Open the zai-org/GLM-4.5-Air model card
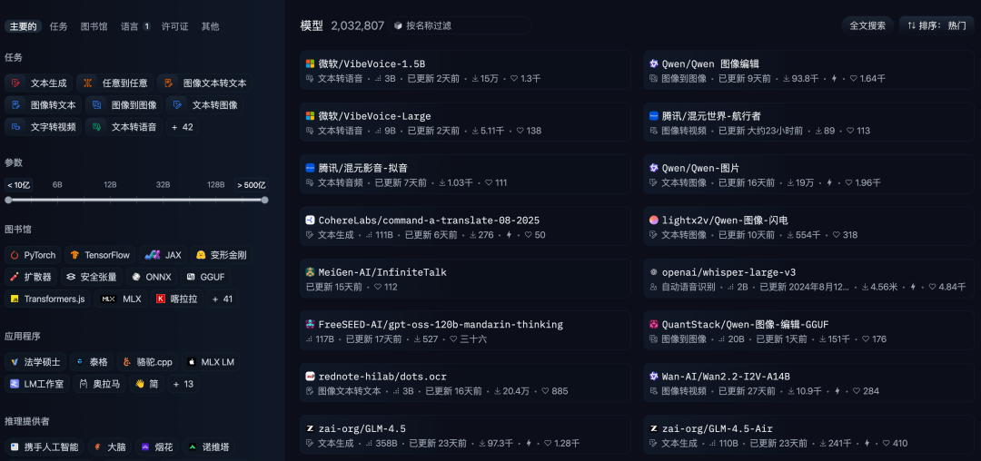981x461 pixels. click(x=809, y=435)
